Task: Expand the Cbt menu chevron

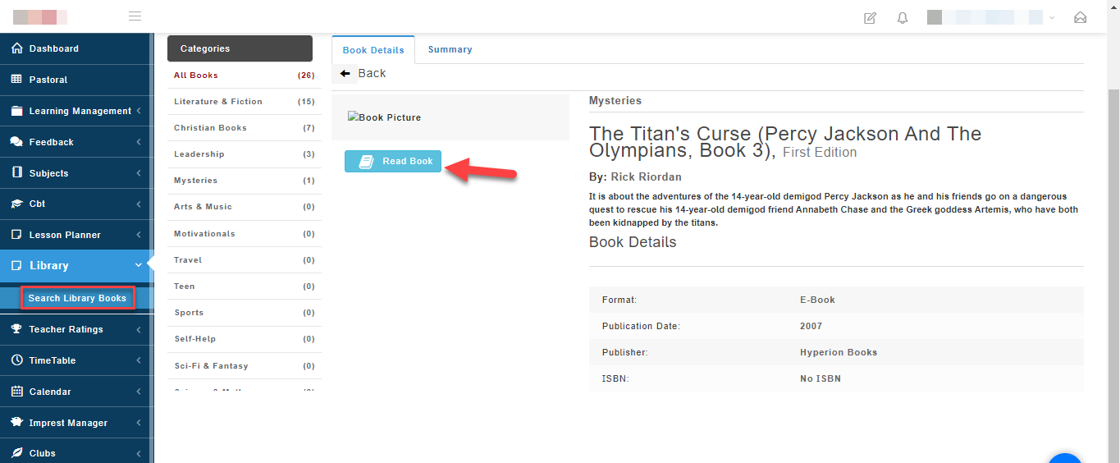Action: pyautogui.click(x=139, y=204)
